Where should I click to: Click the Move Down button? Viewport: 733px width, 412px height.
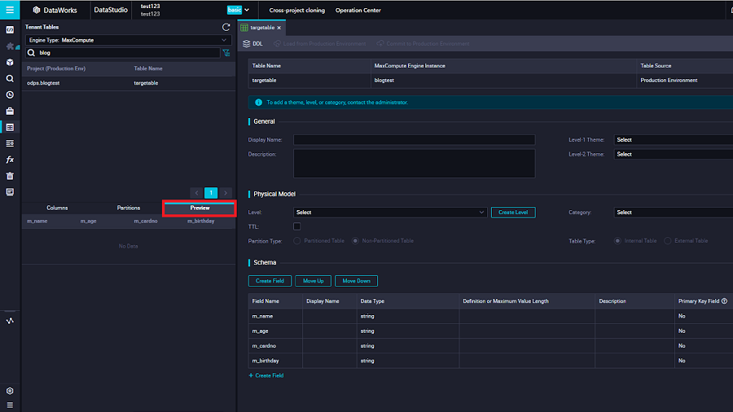356,281
